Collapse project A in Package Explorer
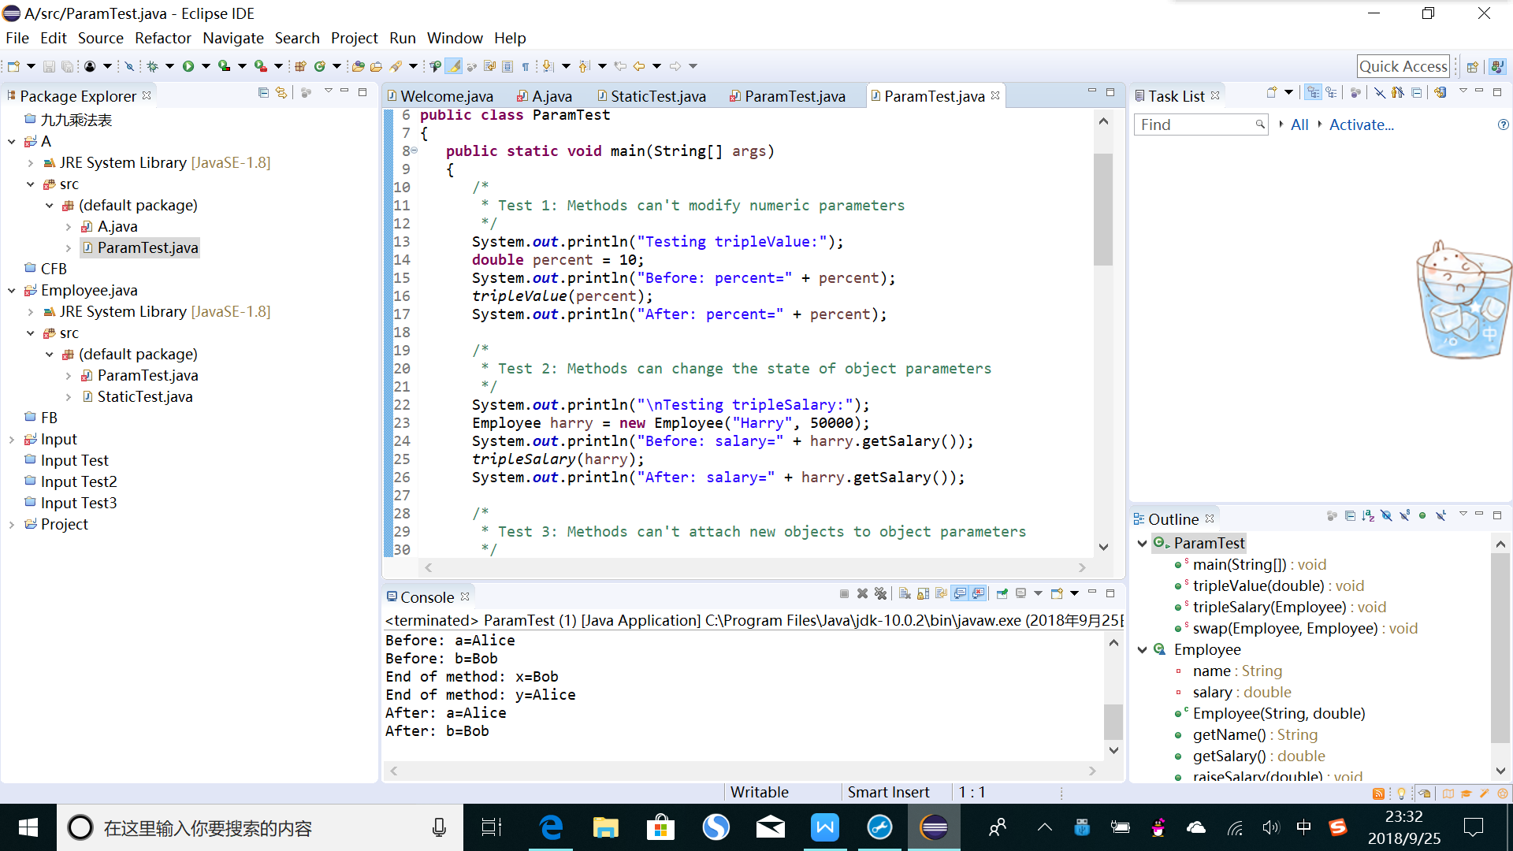The image size is (1513, 851). pos(12,142)
